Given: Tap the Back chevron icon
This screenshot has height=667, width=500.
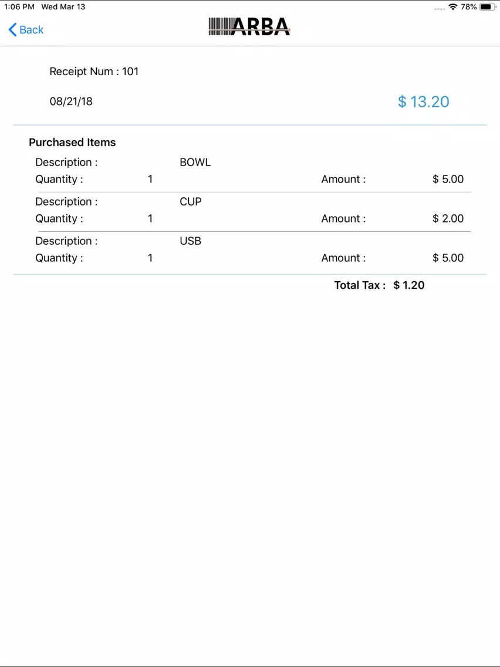Looking at the screenshot, I should pyautogui.click(x=12, y=29).
